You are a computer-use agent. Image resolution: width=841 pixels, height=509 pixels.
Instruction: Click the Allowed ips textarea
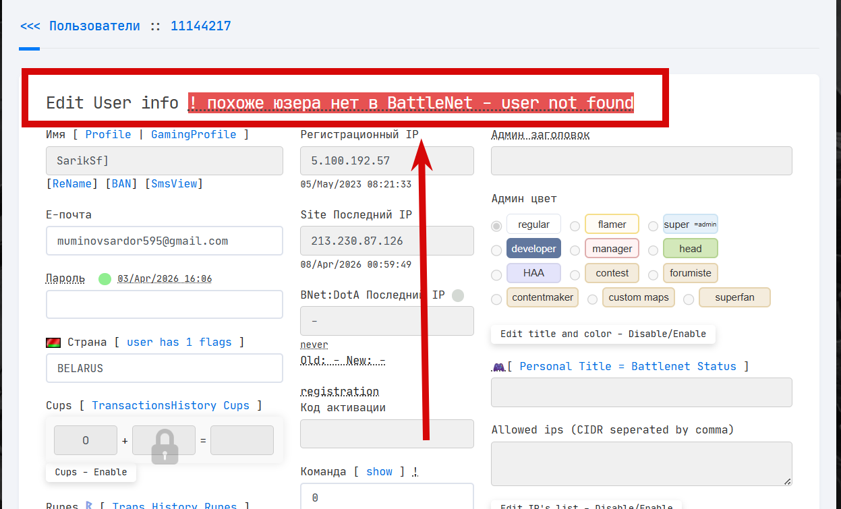tap(641, 464)
